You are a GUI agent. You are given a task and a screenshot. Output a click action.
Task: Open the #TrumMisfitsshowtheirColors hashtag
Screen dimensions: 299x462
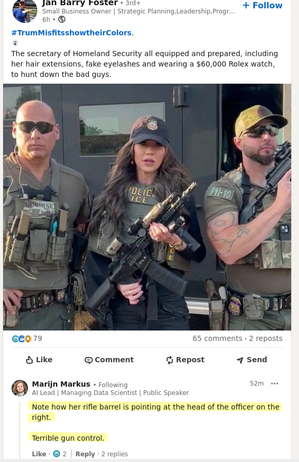coord(71,33)
